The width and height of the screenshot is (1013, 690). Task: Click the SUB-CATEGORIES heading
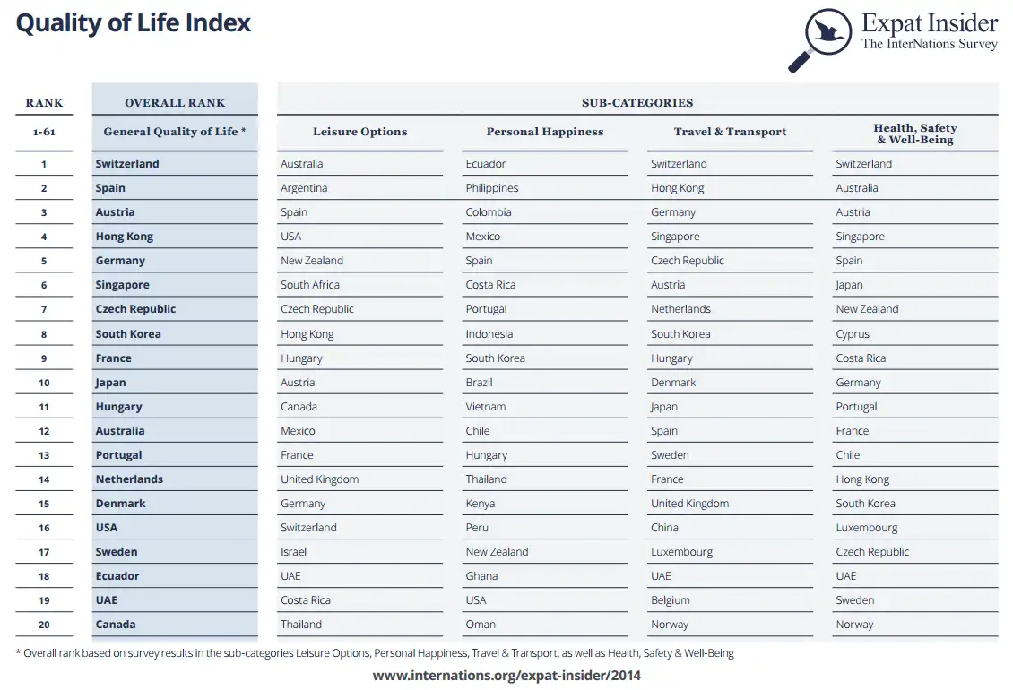point(636,103)
